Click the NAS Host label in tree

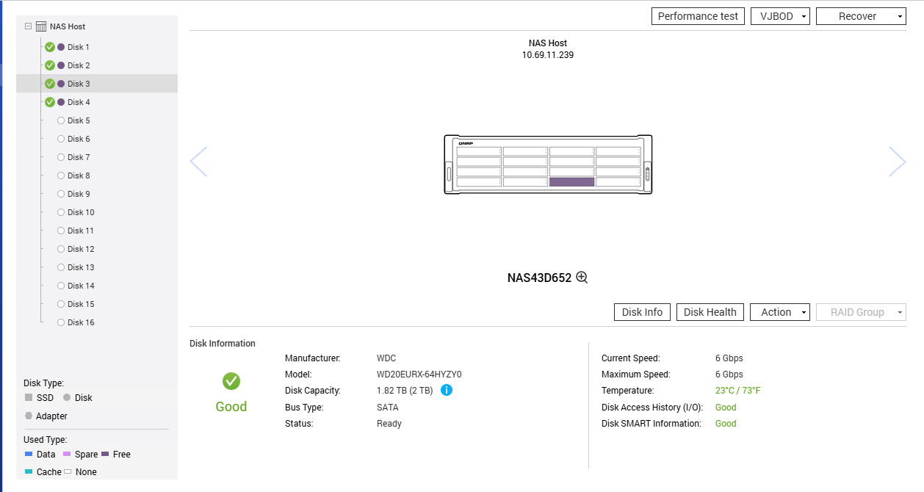pyautogui.click(x=68, y=26)
